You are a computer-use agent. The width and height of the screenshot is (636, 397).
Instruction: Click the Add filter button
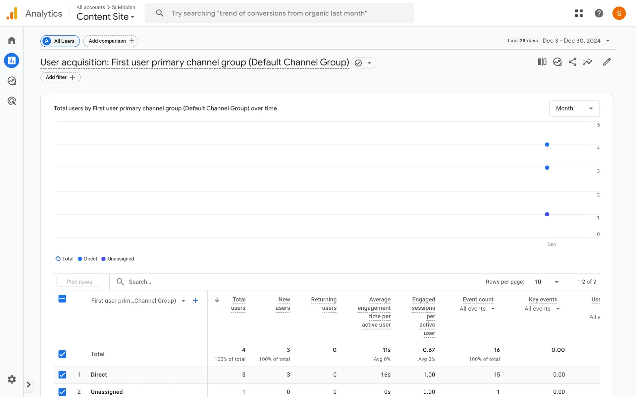point(60,77)
